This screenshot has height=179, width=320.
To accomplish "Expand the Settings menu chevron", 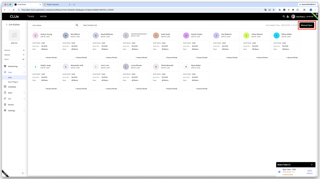I will click(24, 110).
